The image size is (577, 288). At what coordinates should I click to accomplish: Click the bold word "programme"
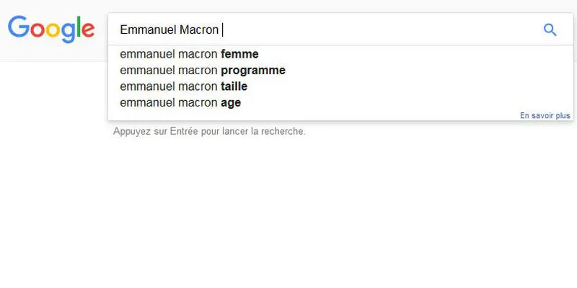tap(253, 70)
